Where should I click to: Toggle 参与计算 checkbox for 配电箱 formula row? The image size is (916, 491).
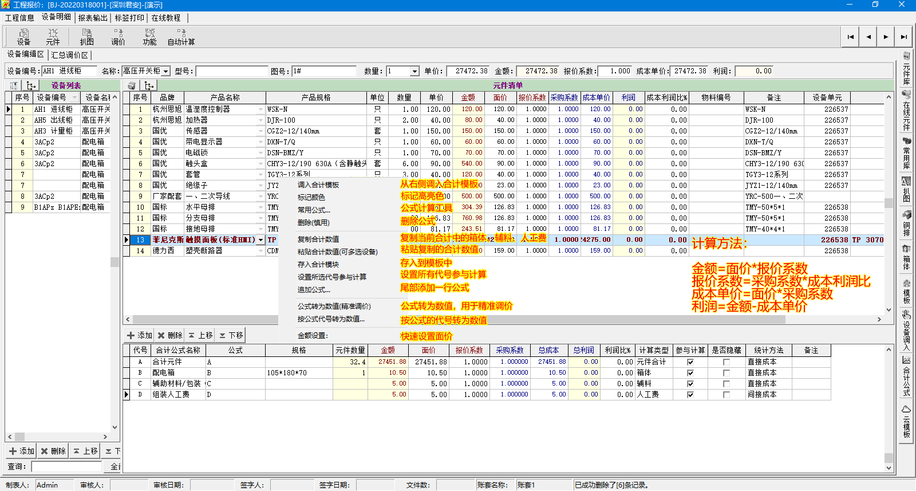690,373
